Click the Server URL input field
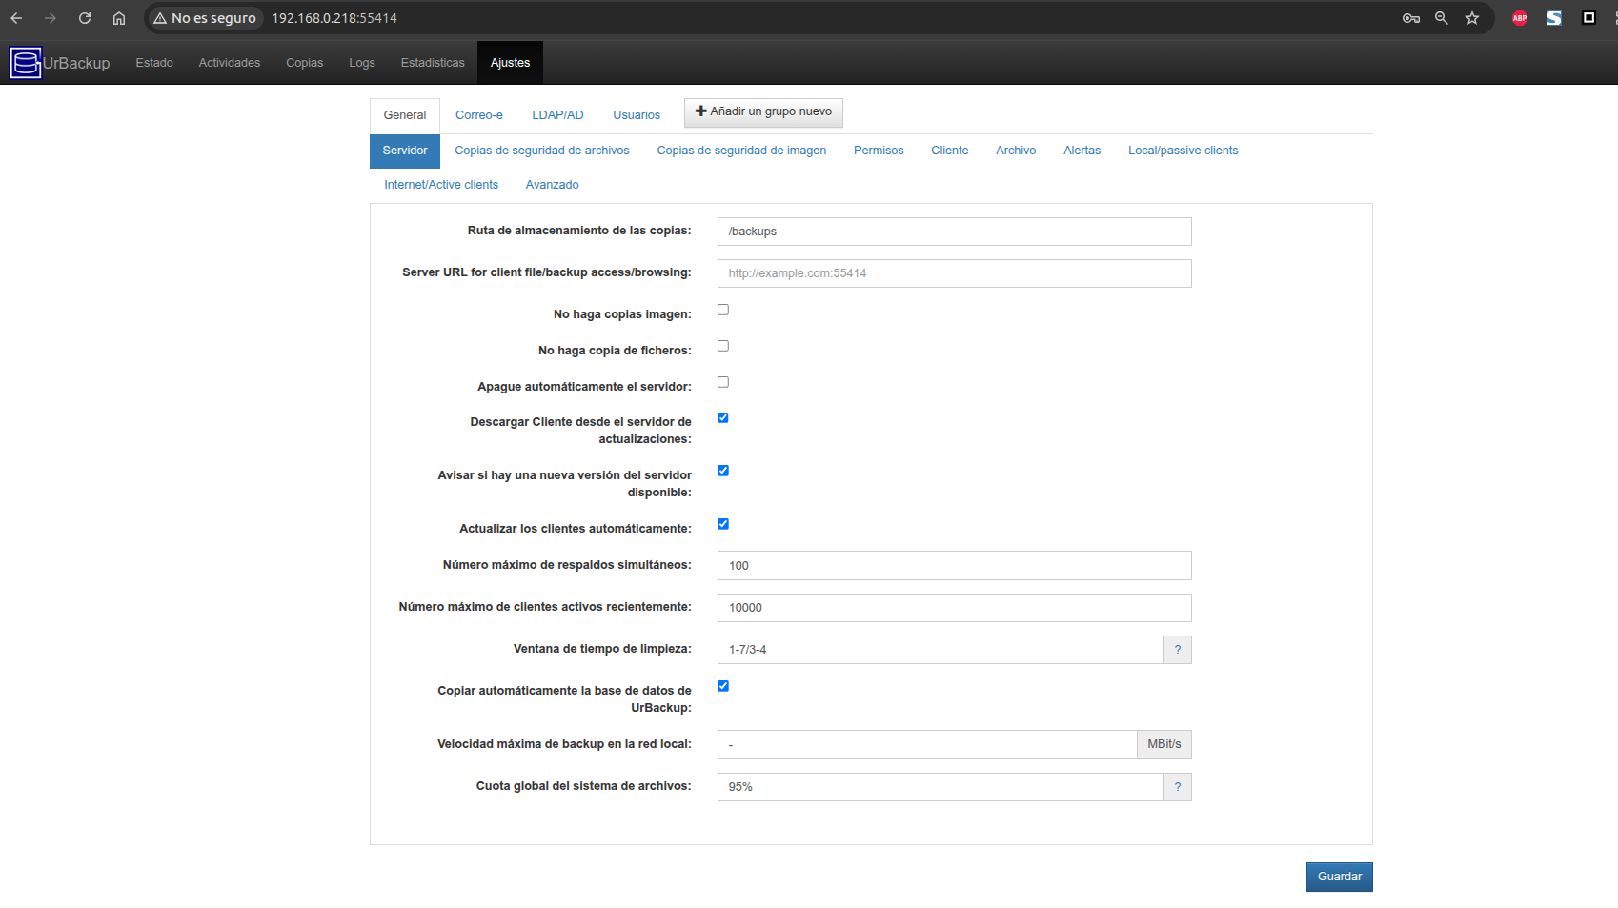This screenshot has height=908, width=1618. click(954, 273)
